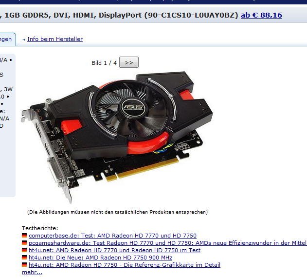Click the flag next to Die Neue 900 MHz

tap(24, 258)
